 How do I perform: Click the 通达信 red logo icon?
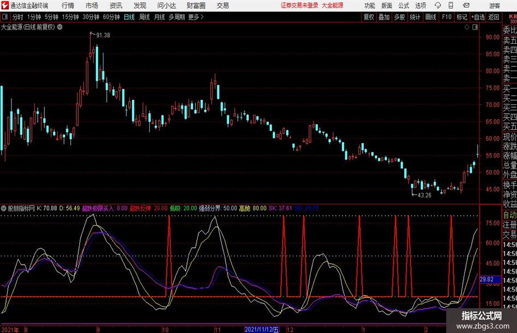pos(5,5)
